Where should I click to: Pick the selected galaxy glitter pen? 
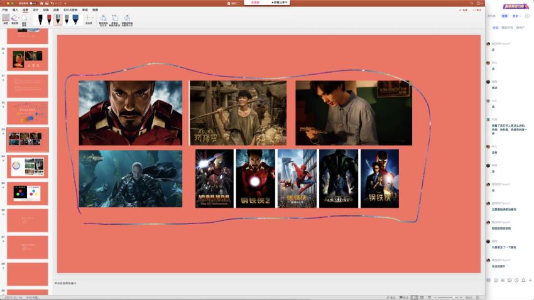(58, 19)
